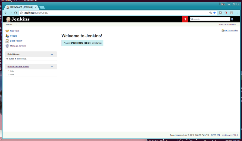This screenshot has width=242, height=141.
Task: Click the Jenkins tab favicon
Action: tap(8, 7)
